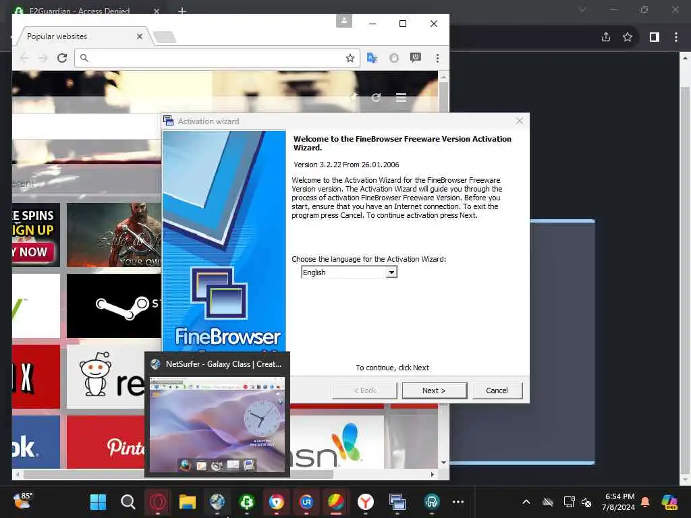Open File Explorer from the taskbar
The image size is (691, 518).
point(188,502)
